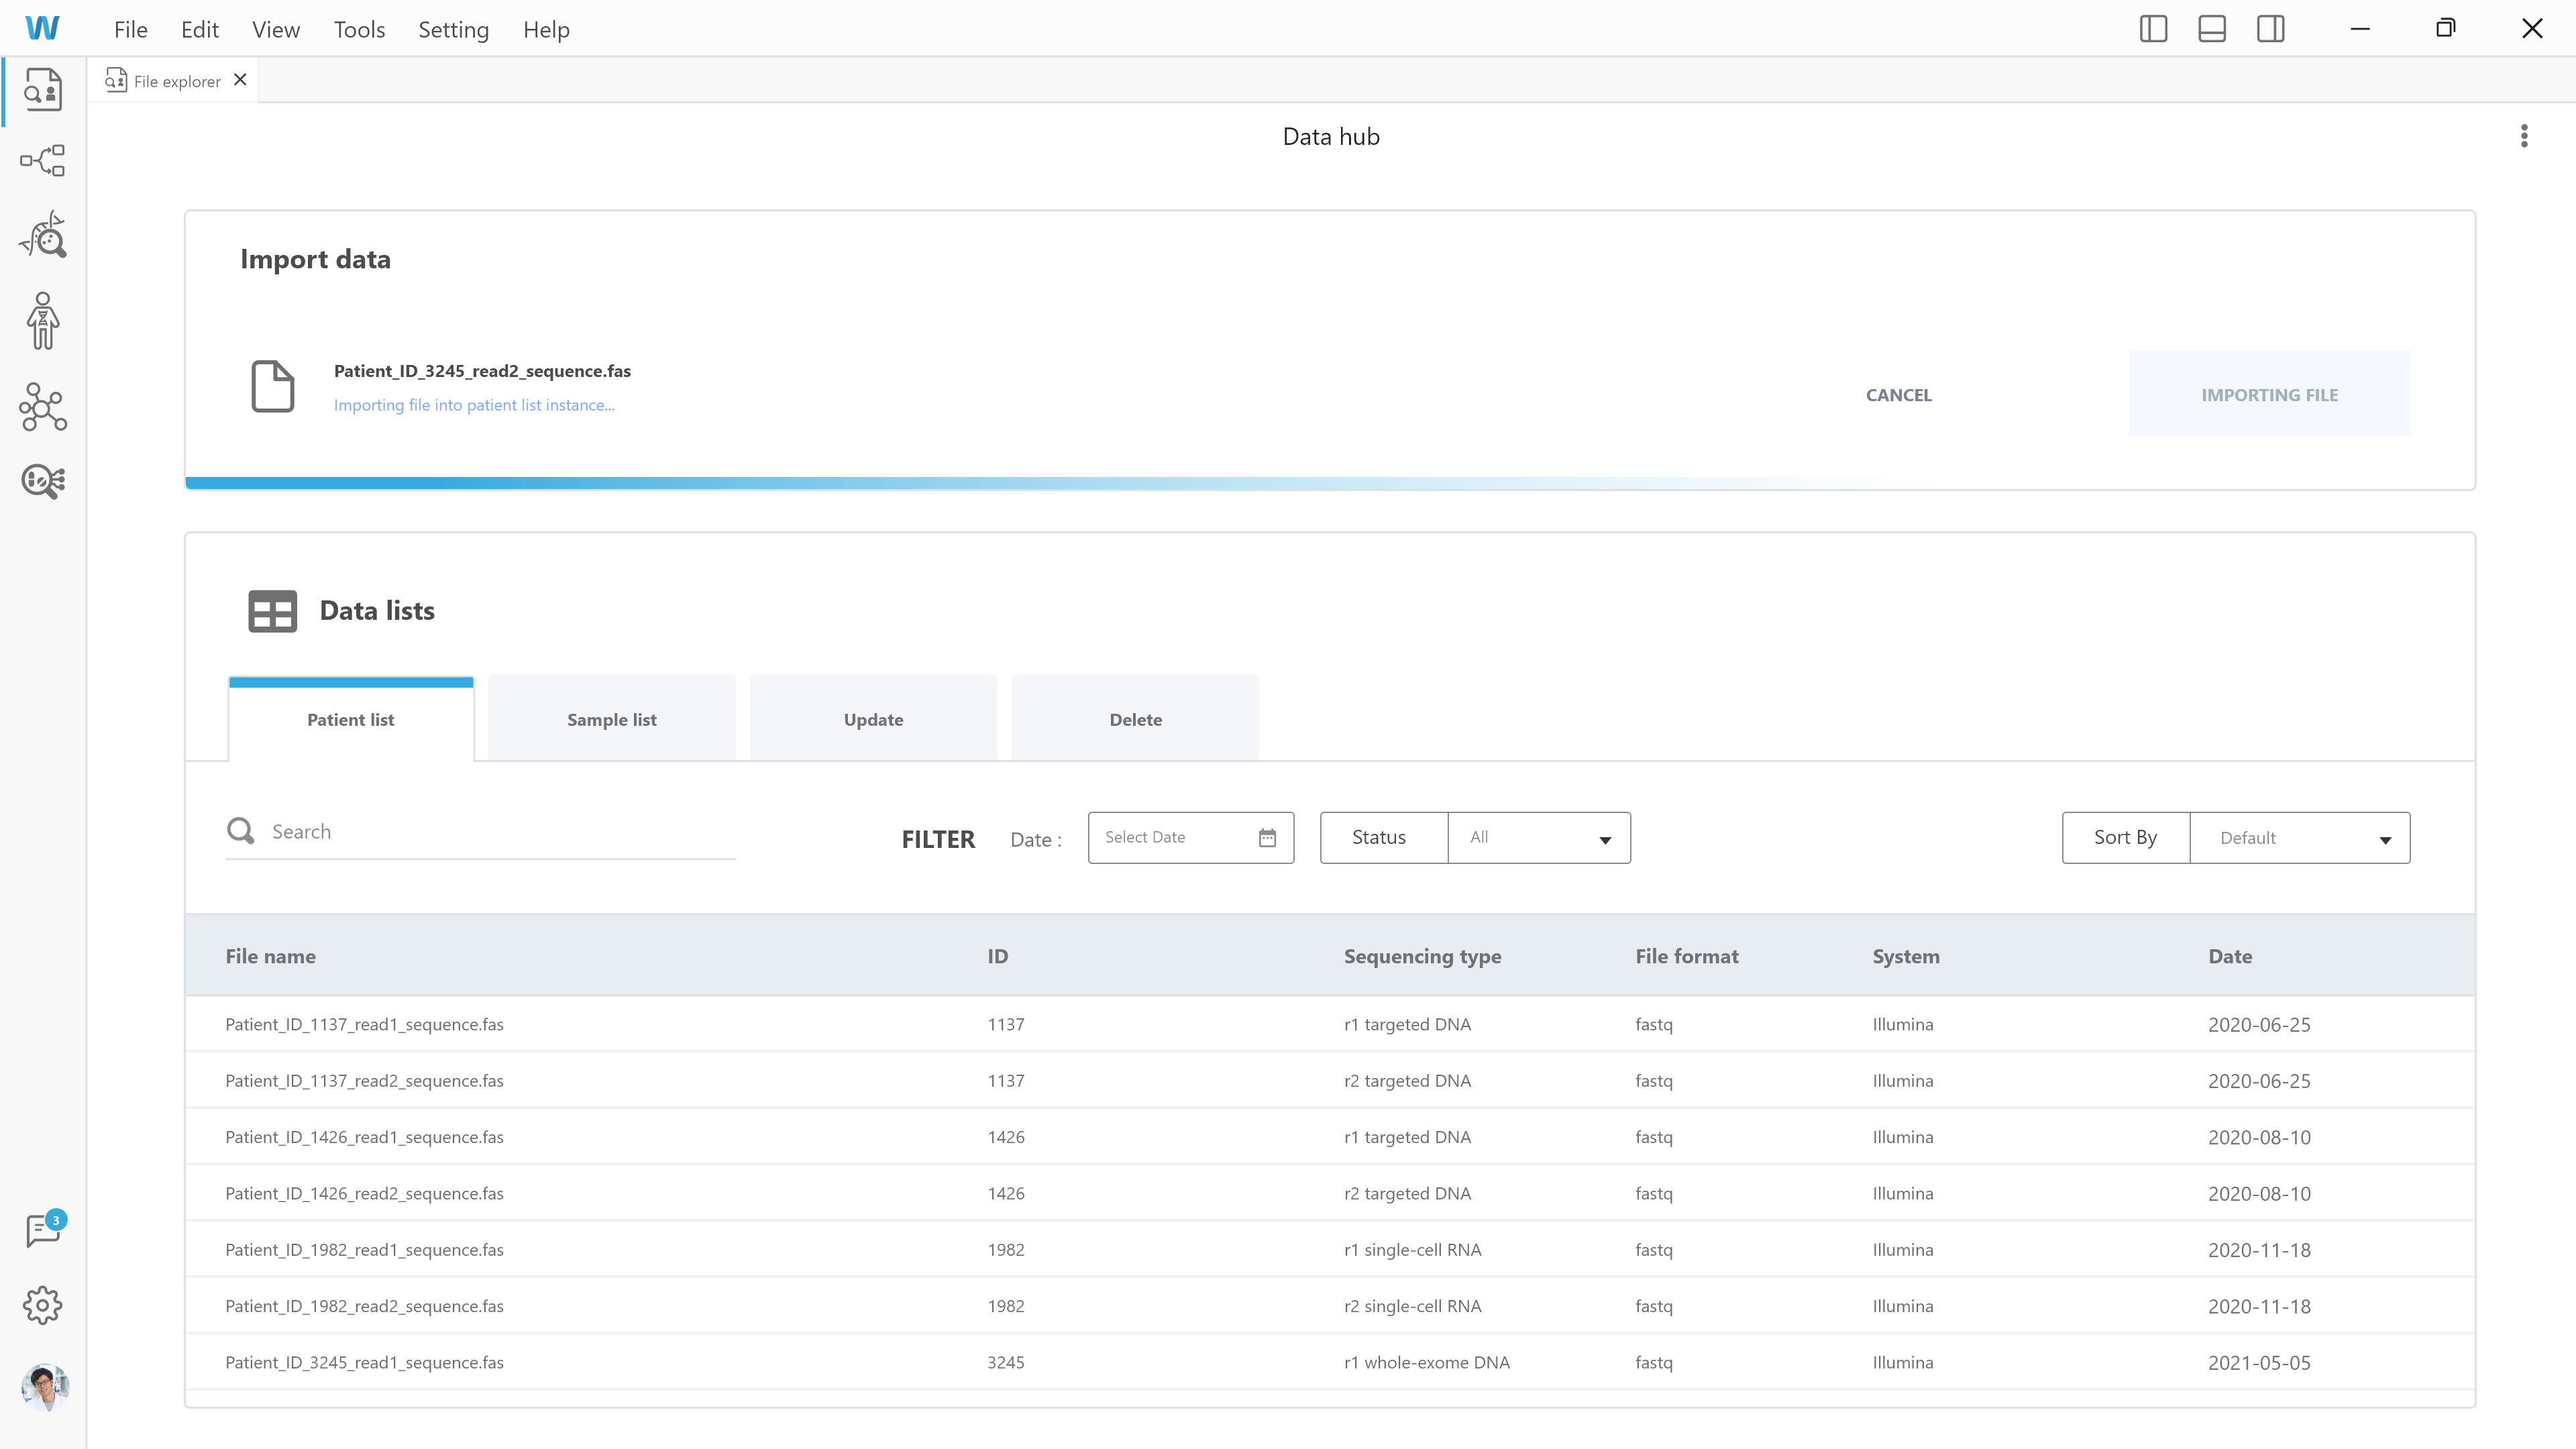
Task: Switch to the Delete tab
Action: click(1135, 720)
